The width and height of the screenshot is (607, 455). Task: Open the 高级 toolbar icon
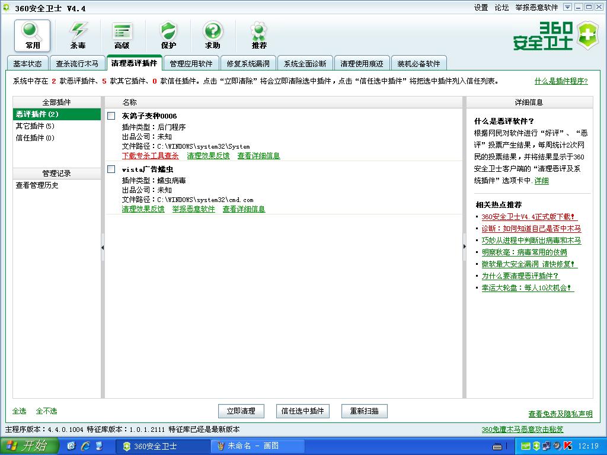[x=122, y=36]
